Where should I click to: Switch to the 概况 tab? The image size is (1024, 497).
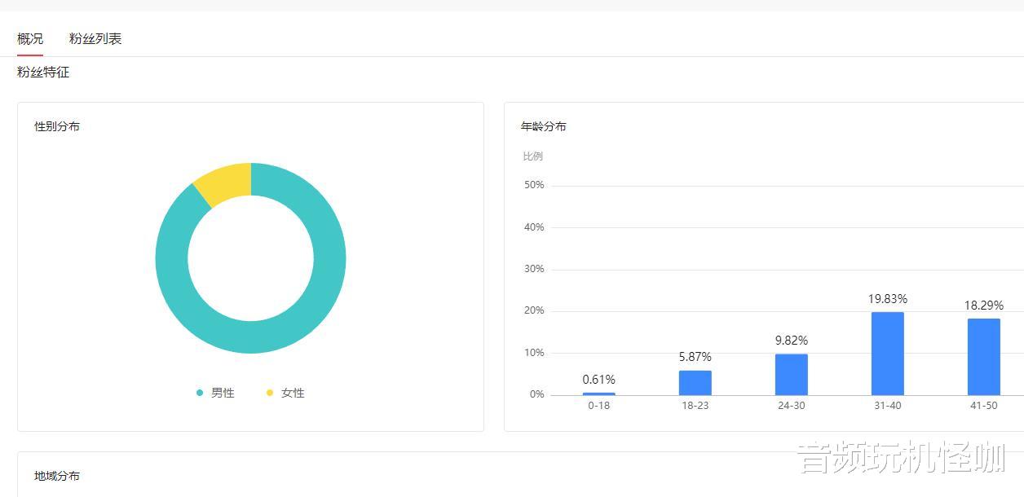(30, 38)
